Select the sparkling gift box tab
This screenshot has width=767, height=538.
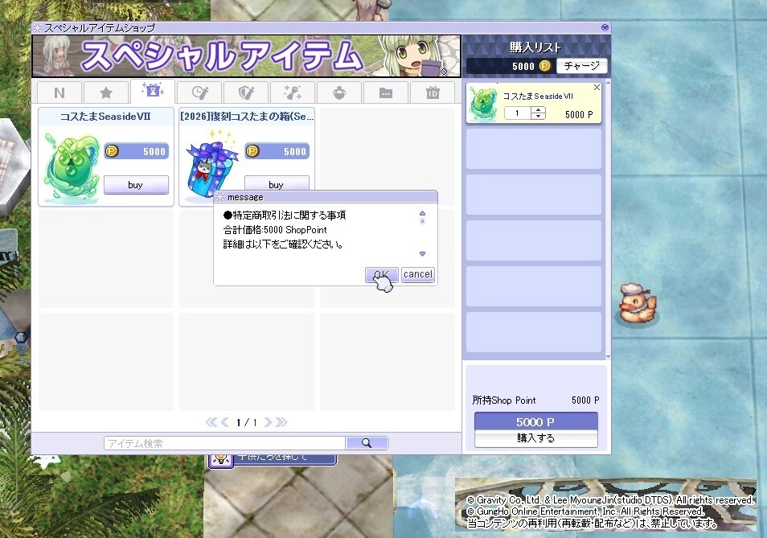(152, 91)
